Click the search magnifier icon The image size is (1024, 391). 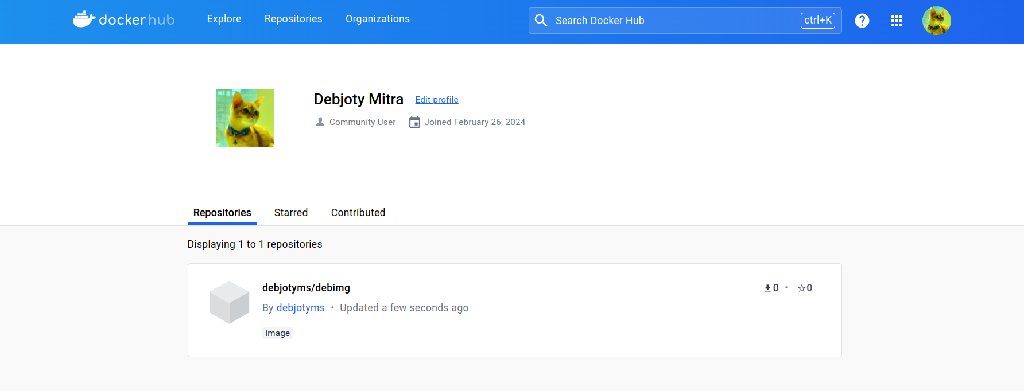pyautogui.click(x=541, y=21)
